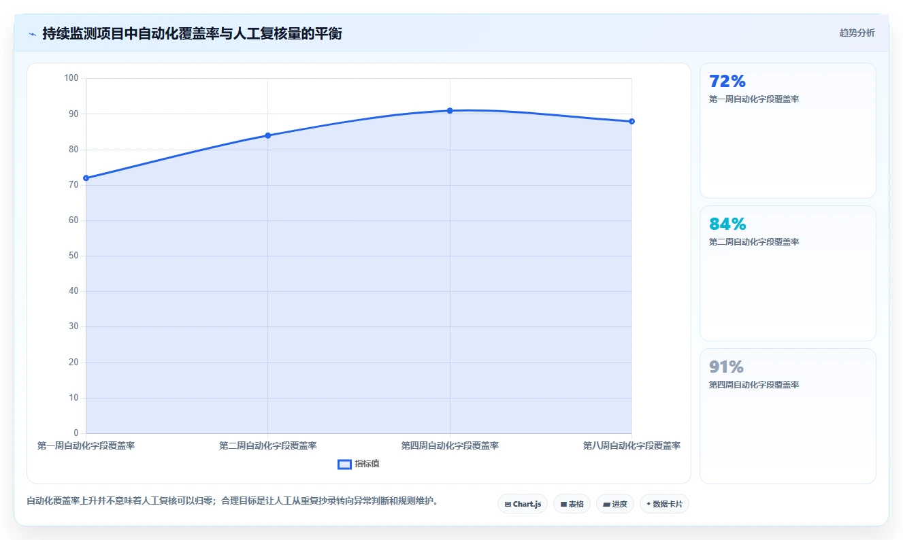Click the footnote text about 人工复核
903x540 pixels.
pyautogui.click(x=233, y=501)
